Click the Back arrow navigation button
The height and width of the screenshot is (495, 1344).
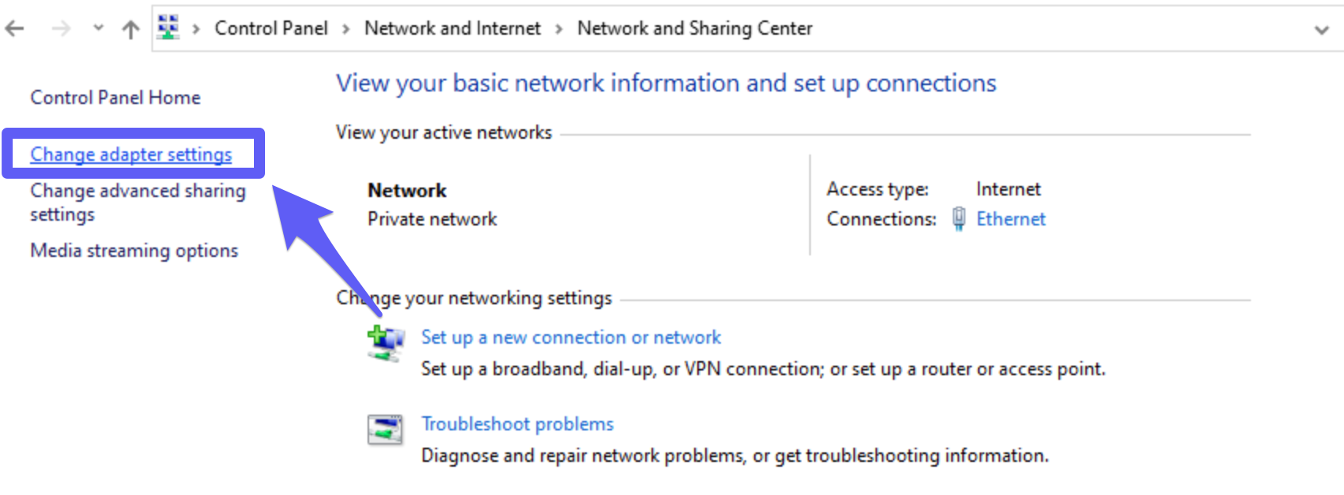(15, 29)
